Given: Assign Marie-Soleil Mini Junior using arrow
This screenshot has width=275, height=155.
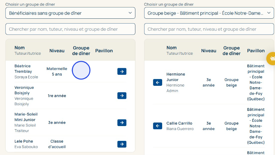Looking at the screenshot, I should (122, 123).
